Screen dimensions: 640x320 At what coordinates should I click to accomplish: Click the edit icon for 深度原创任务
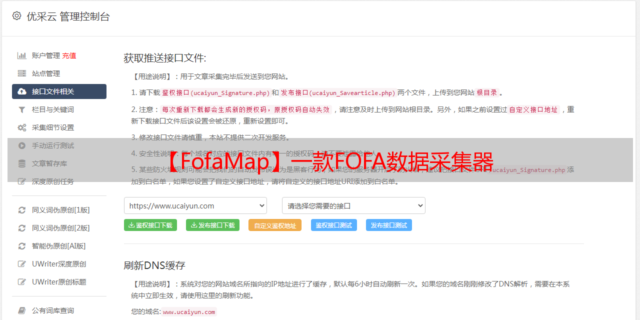[x=21, y=181]
